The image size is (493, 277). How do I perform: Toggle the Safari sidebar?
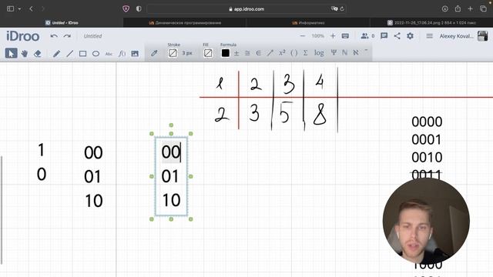[x=10, y=8]
